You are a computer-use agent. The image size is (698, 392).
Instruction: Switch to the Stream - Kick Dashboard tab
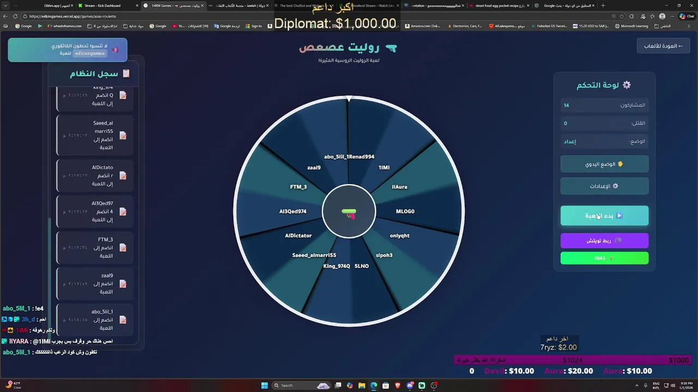tap(107, 5)
